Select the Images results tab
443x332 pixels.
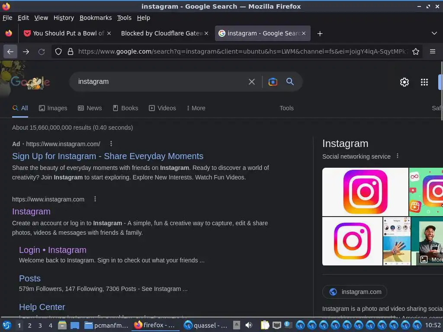point(53,108)
